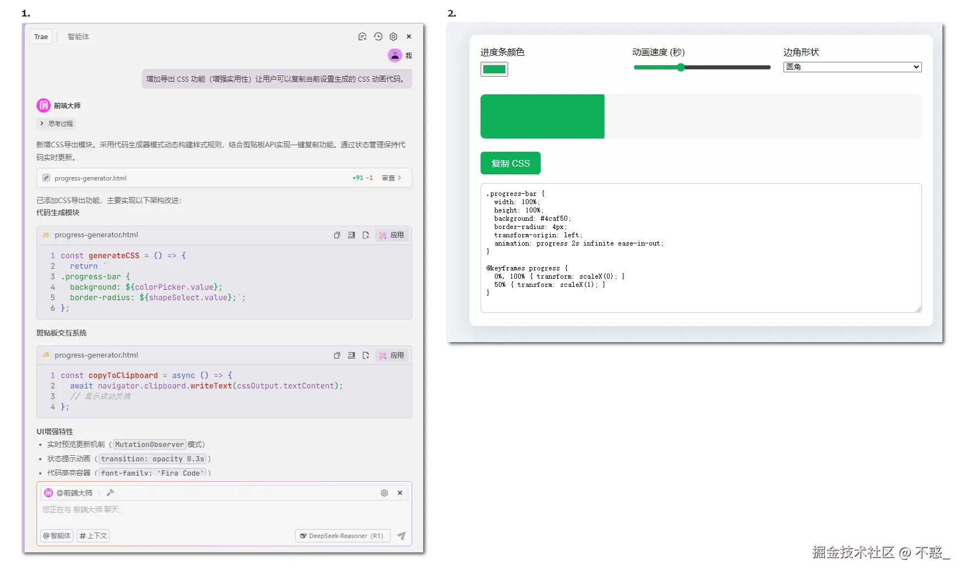Remove the @前端大师 agent mention

(x=400, y=493)
